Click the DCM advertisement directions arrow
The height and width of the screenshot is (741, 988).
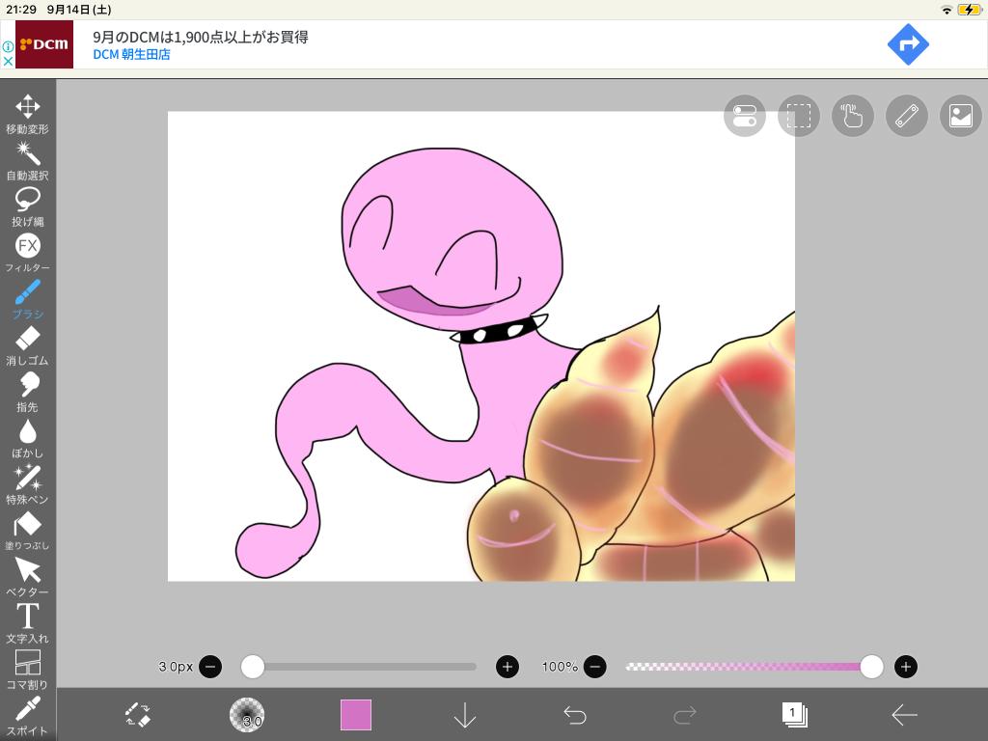pos(907,44)
